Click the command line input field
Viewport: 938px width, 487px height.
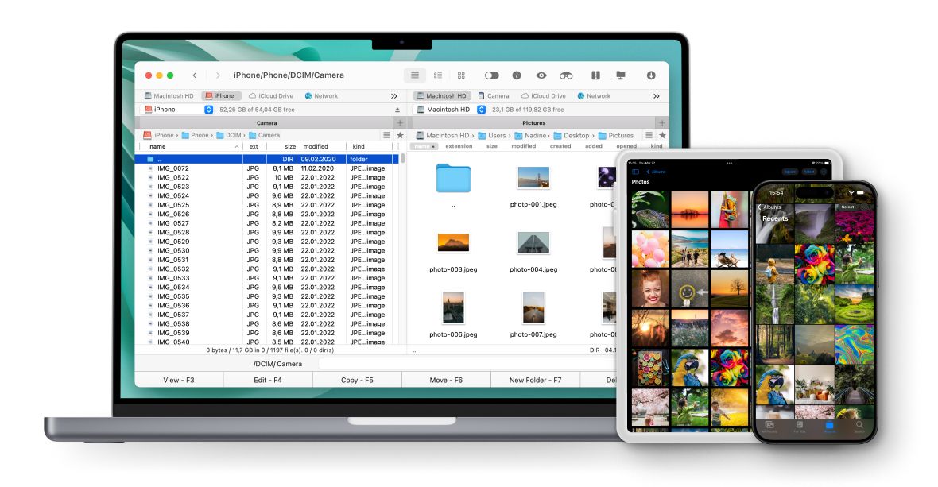pyautogui.click(x=467, y=364)
